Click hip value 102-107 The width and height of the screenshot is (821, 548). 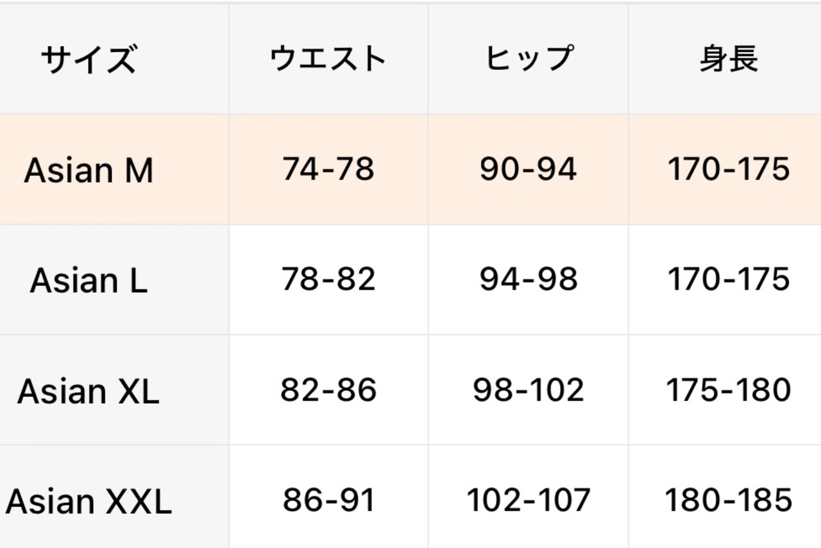529,500
